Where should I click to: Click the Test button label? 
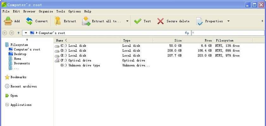(x=147, y=21)
